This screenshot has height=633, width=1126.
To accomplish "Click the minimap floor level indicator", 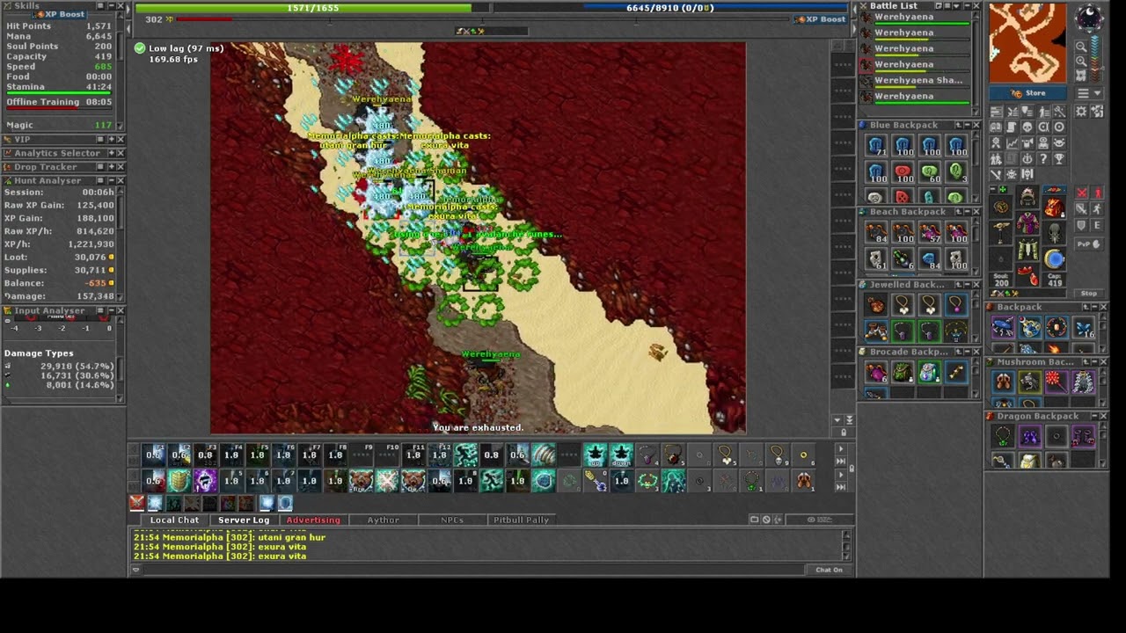I will click(1095, 58).
